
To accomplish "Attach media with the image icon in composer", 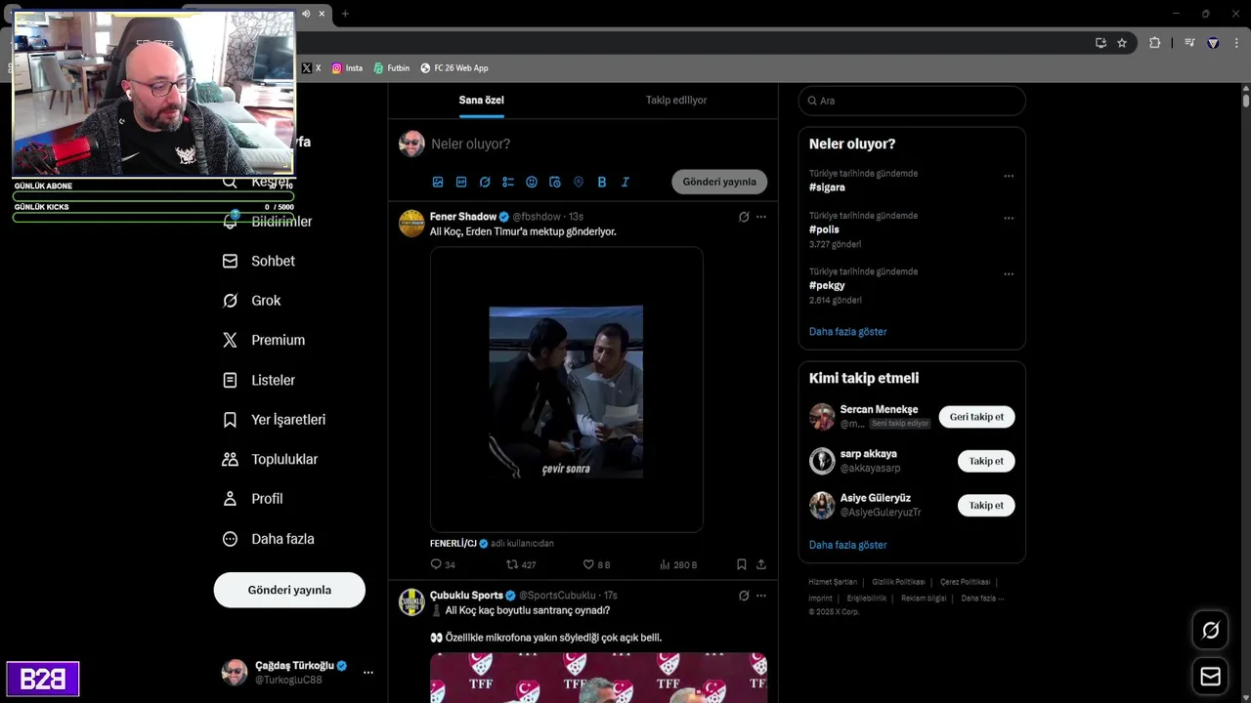I will click(438, 182).
